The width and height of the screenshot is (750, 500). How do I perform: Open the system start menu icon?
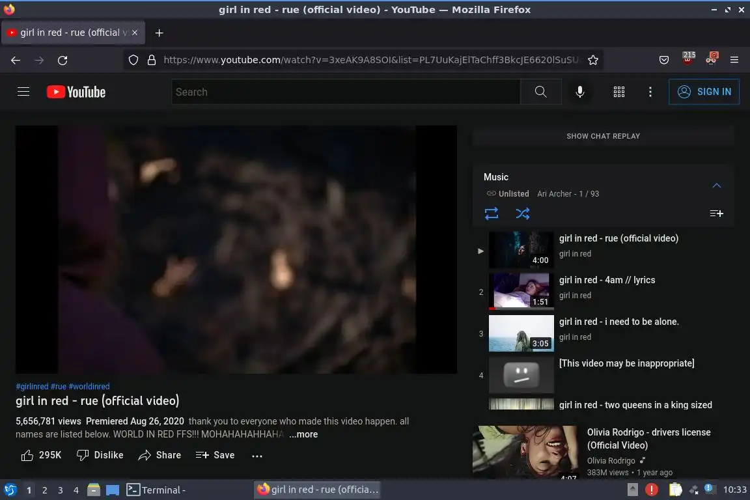click(x=10, y=490)
